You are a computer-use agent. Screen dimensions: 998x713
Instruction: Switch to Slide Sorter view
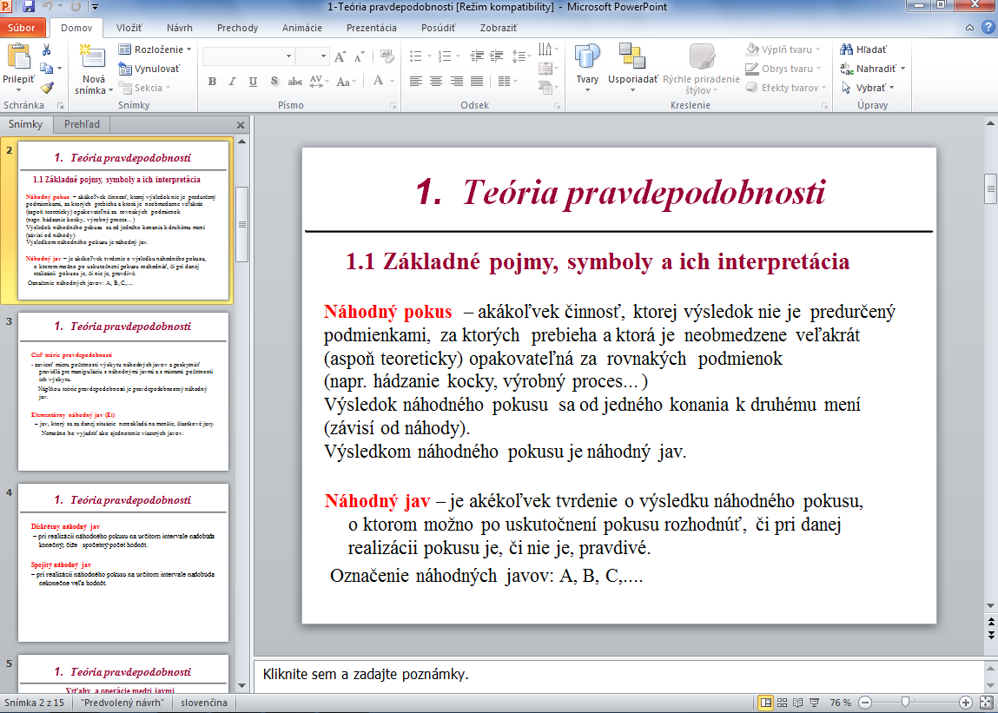point(783,702)
